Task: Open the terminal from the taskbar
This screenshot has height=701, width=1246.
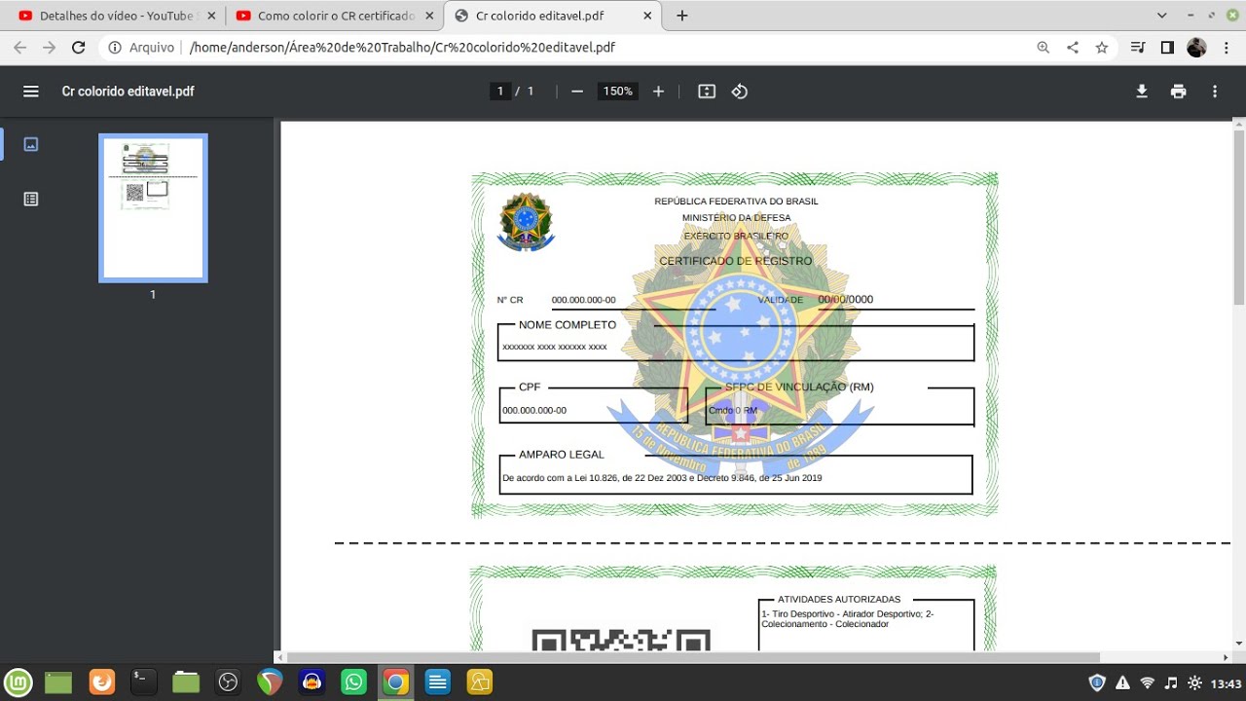Action: [144, 683]
